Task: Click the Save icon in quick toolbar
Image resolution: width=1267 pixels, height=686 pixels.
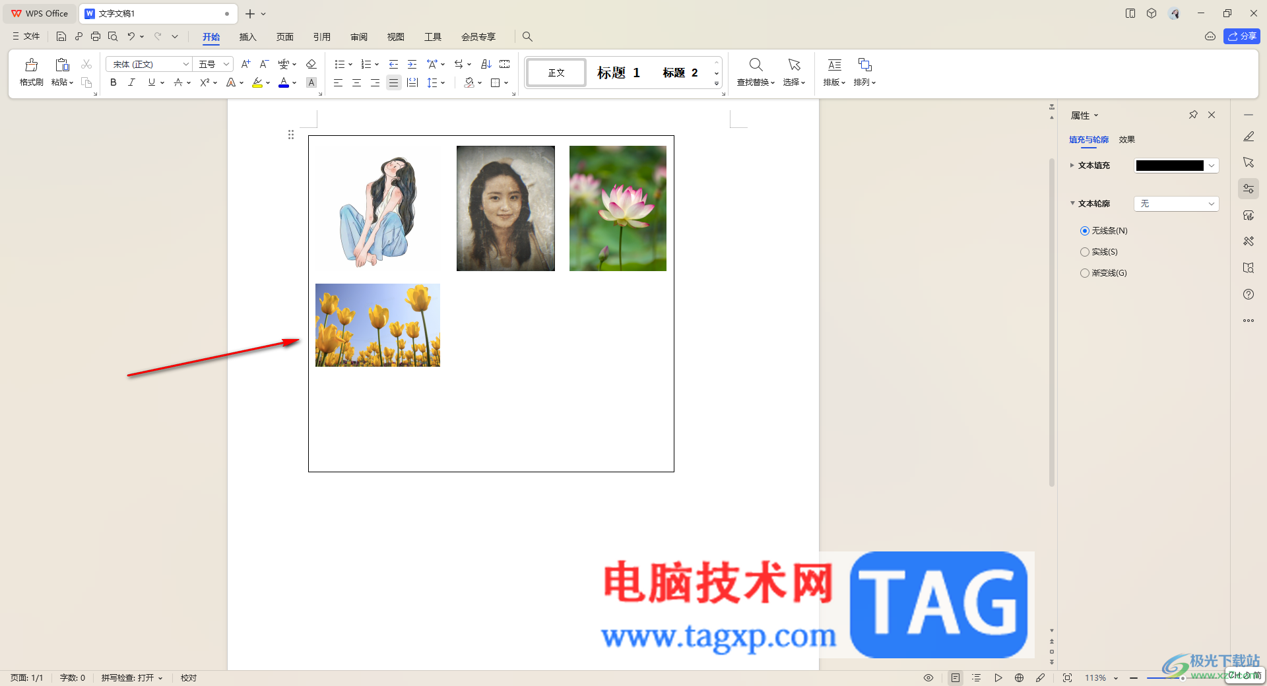Action: point(61,36)
